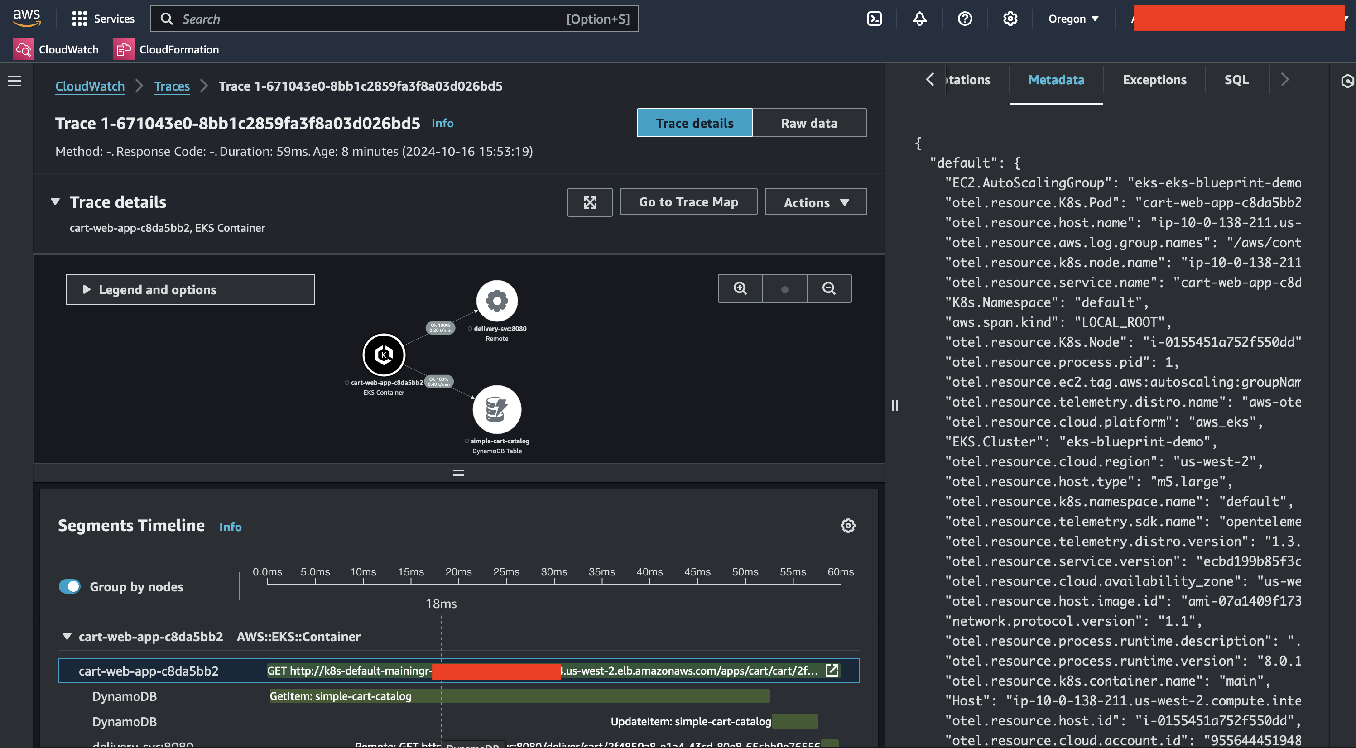This screenshot has height=748, width=1356.
Task: Switch to the Exceptions tab
Action: pos(1154,80)
